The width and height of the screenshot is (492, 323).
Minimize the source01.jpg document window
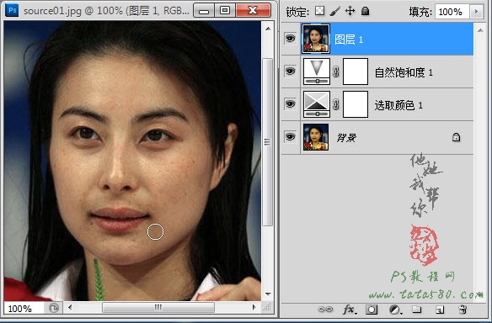[204, 10]
